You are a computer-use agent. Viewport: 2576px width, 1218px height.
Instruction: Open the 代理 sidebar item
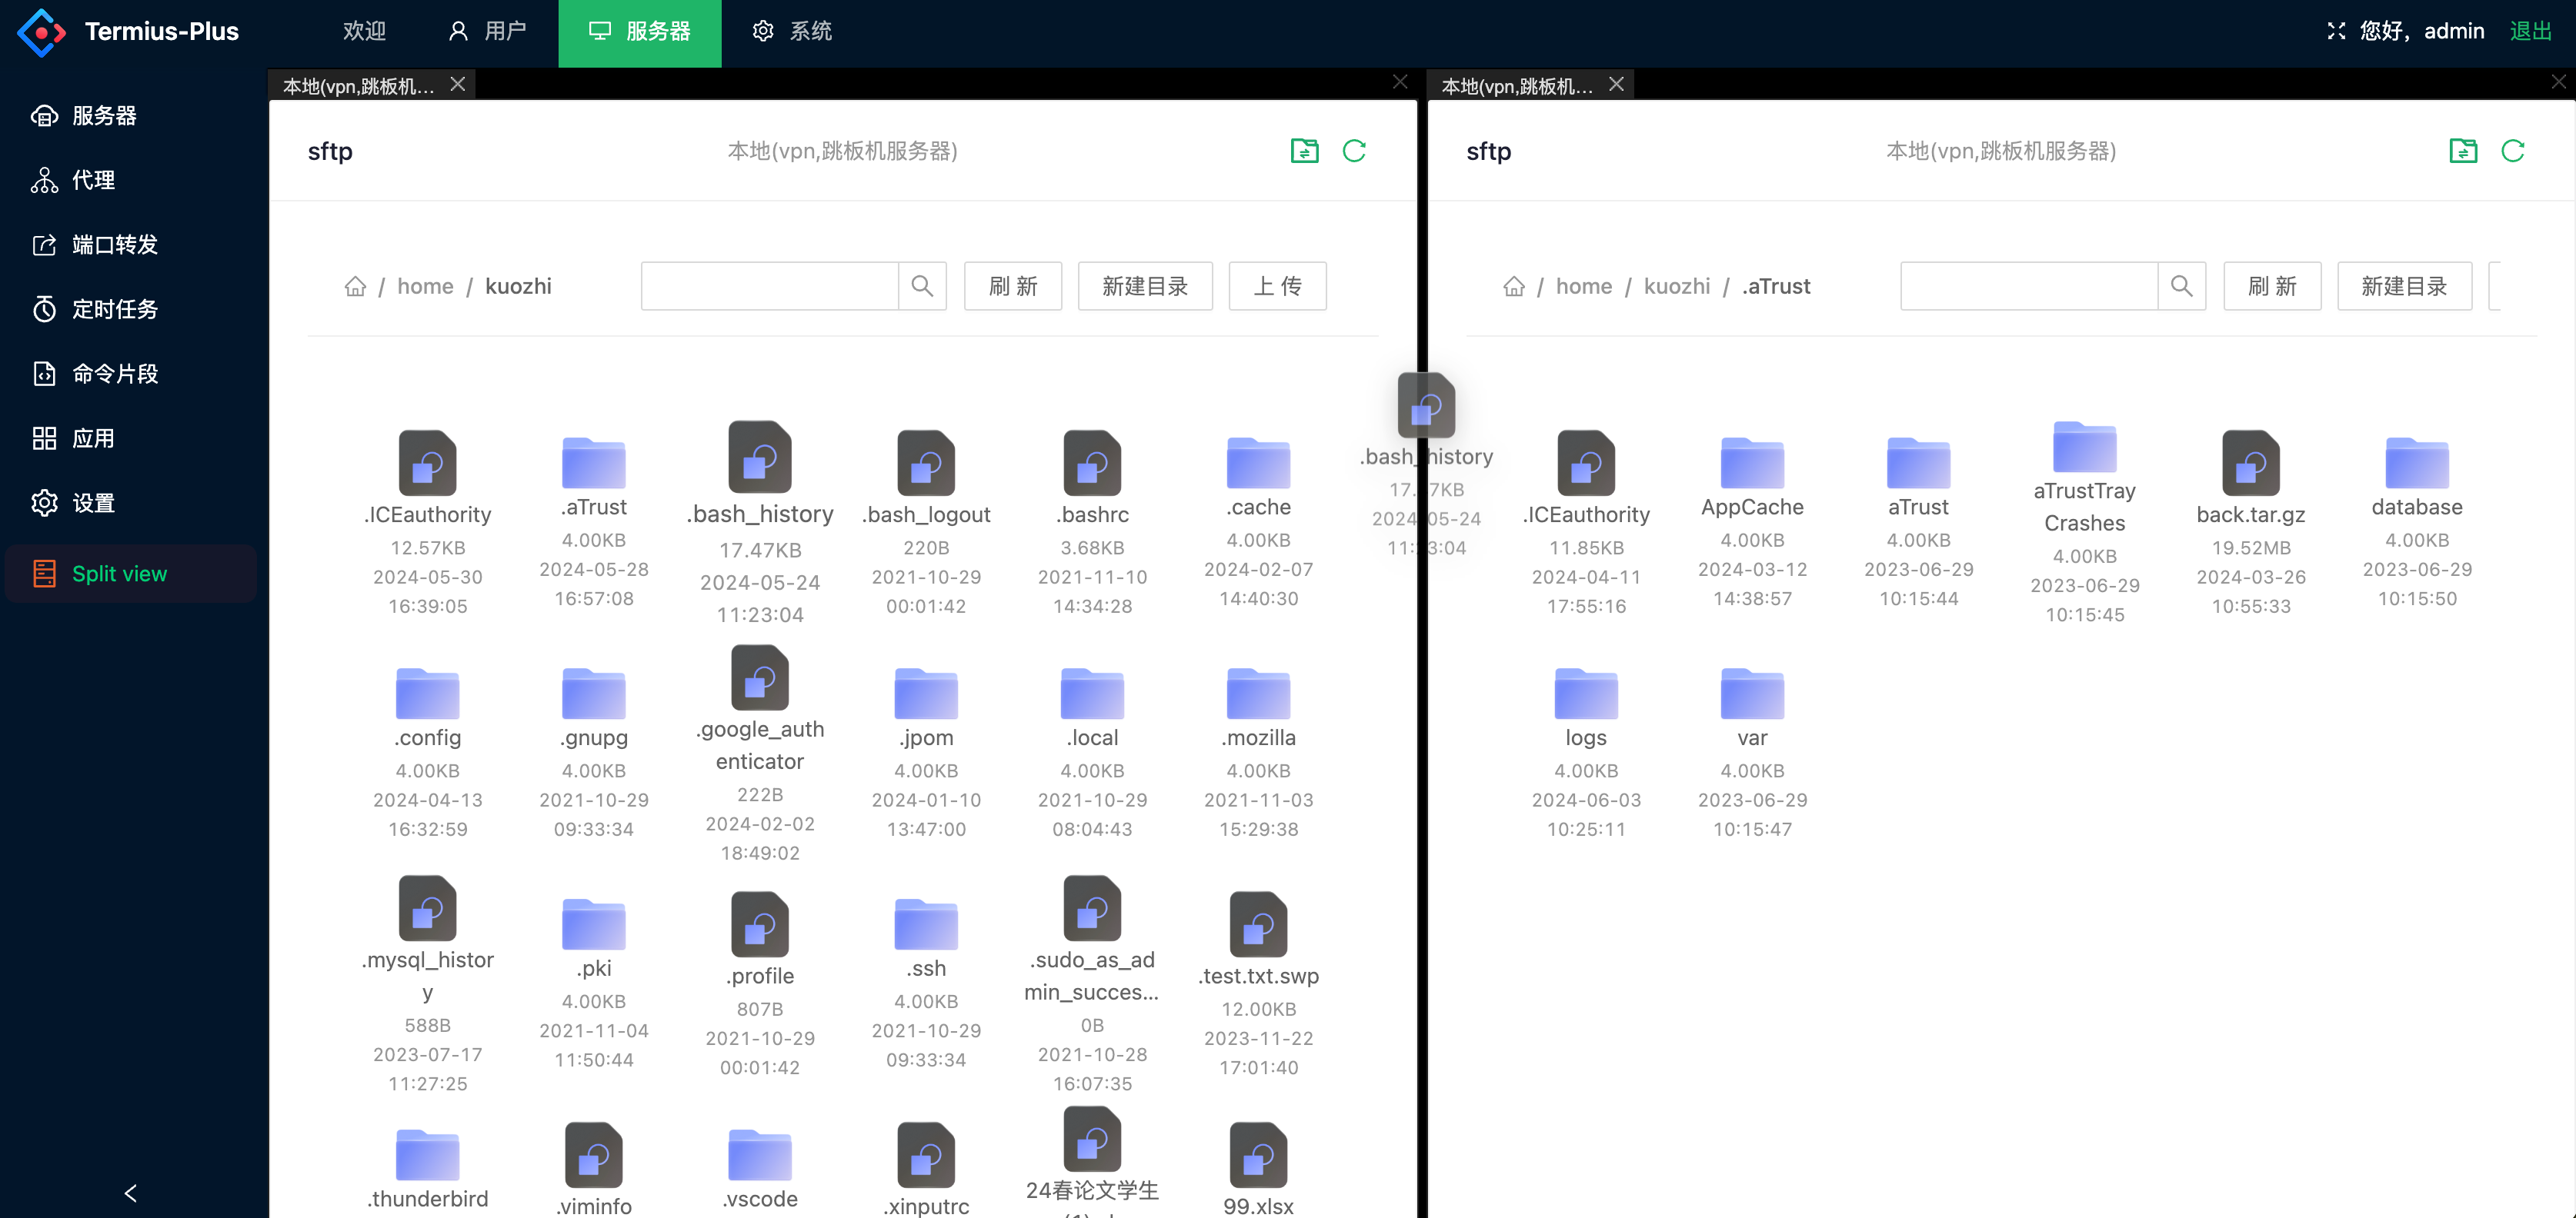(x=73, y=180)
